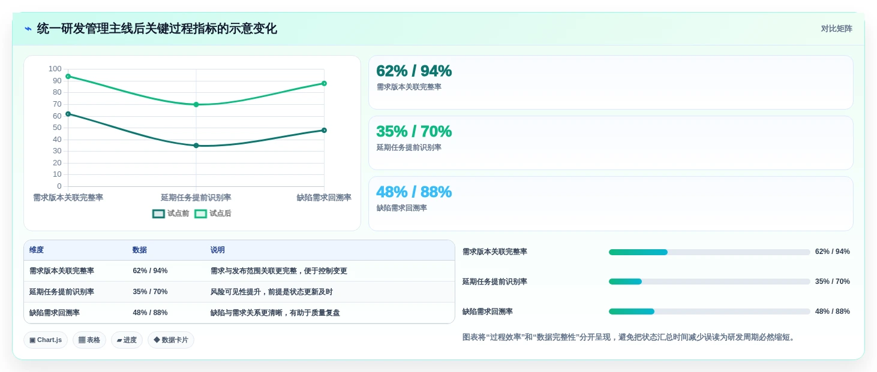Click the 62% / 94% data card

click(611, 83)
